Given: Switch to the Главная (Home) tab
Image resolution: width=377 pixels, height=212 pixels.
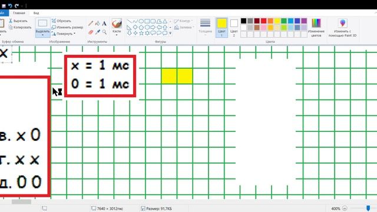Looking at the screenshot, I should click(x=19, y=13).
